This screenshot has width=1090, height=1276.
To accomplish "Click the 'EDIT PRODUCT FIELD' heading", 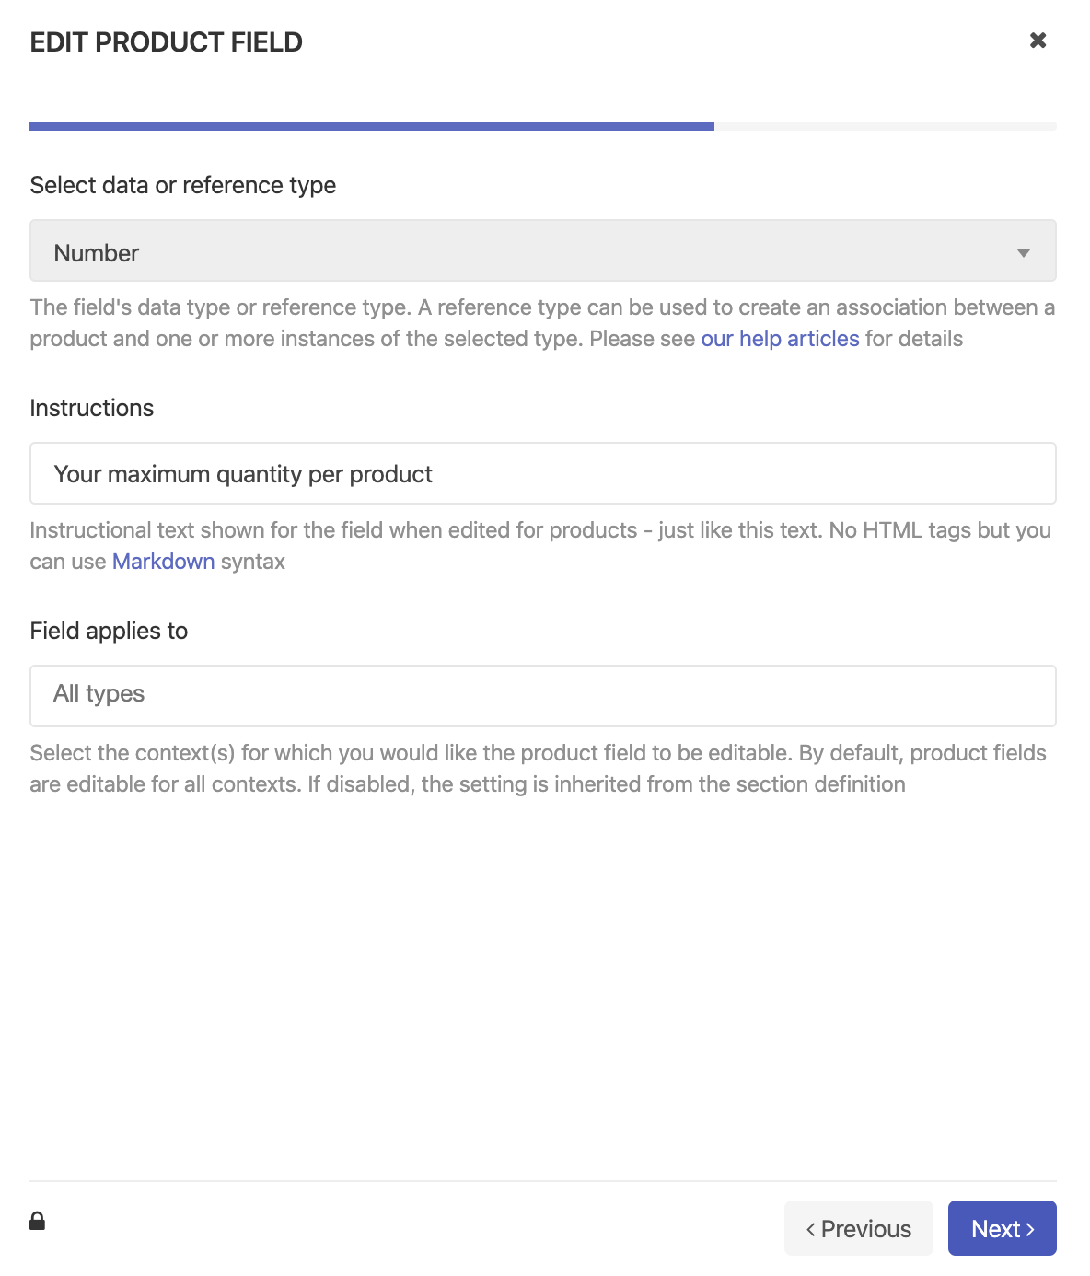I will coord(166,42).
